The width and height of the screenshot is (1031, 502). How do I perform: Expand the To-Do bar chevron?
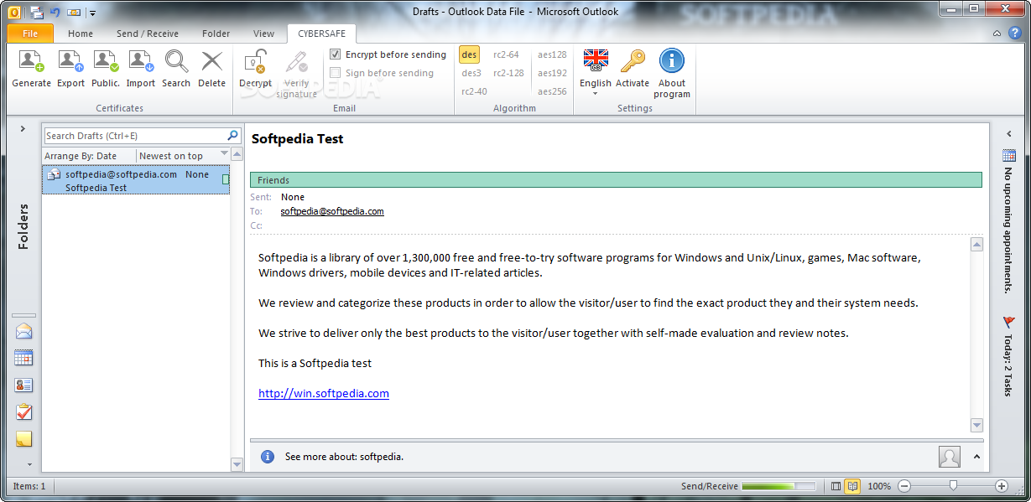click(x=1009, y=134)
